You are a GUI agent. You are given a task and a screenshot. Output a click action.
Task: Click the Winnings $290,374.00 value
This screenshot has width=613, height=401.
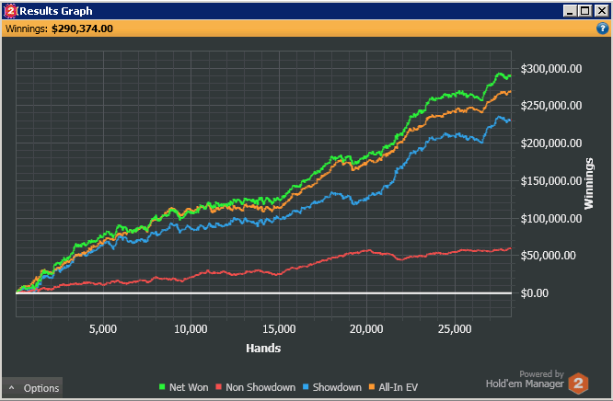click(82, 29)
